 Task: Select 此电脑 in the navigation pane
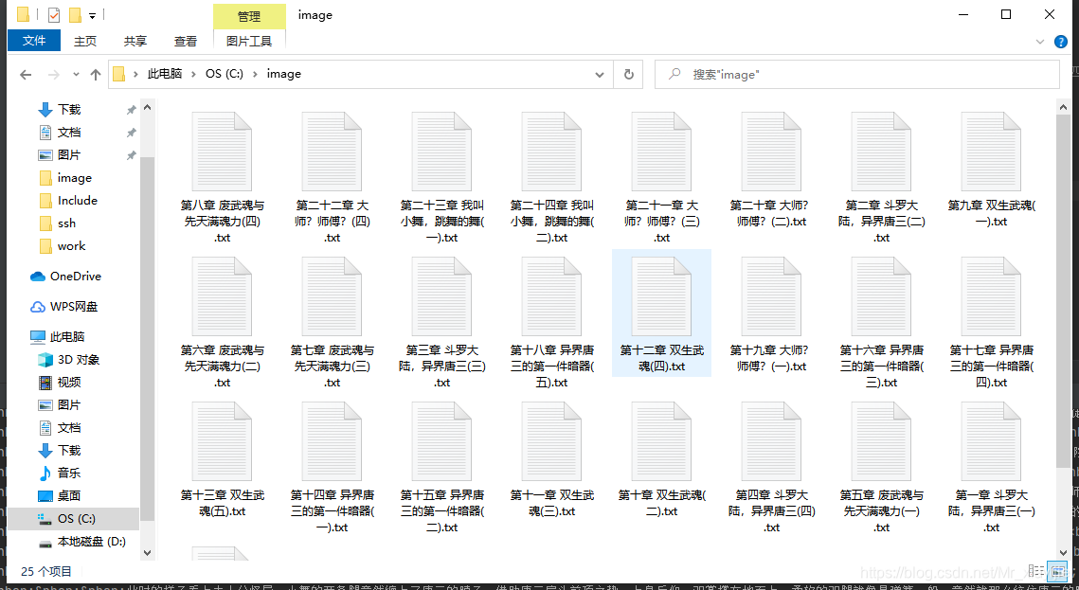pyautogui.click(x=66, y=337)
